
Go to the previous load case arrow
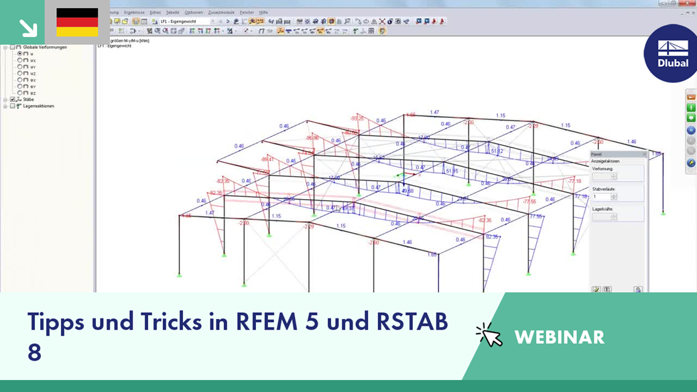(x=220, y=21)
